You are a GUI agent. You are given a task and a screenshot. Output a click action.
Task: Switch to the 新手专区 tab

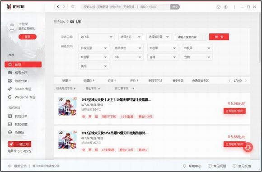click(x=178, y=81)
